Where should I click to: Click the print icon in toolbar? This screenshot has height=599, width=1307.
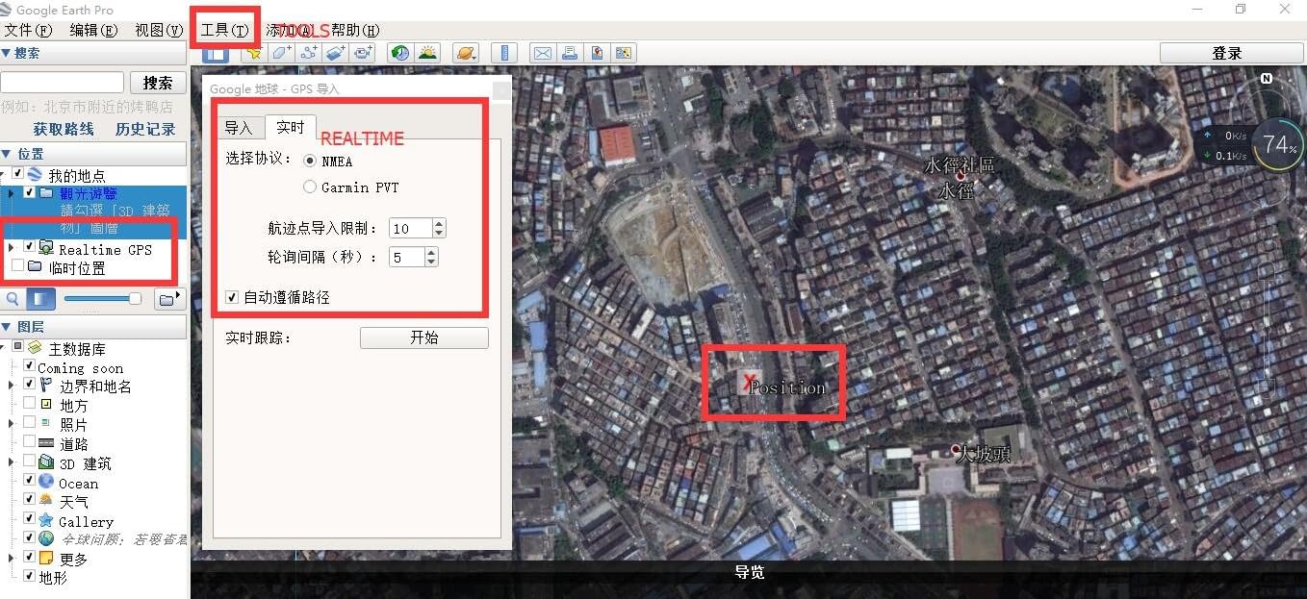click(570, 54)
